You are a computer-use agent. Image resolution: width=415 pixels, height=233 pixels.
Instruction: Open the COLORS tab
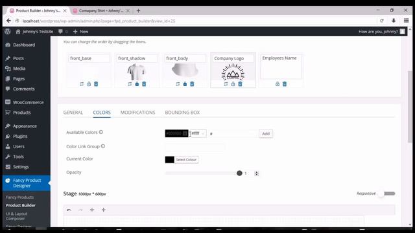point(102,113)
